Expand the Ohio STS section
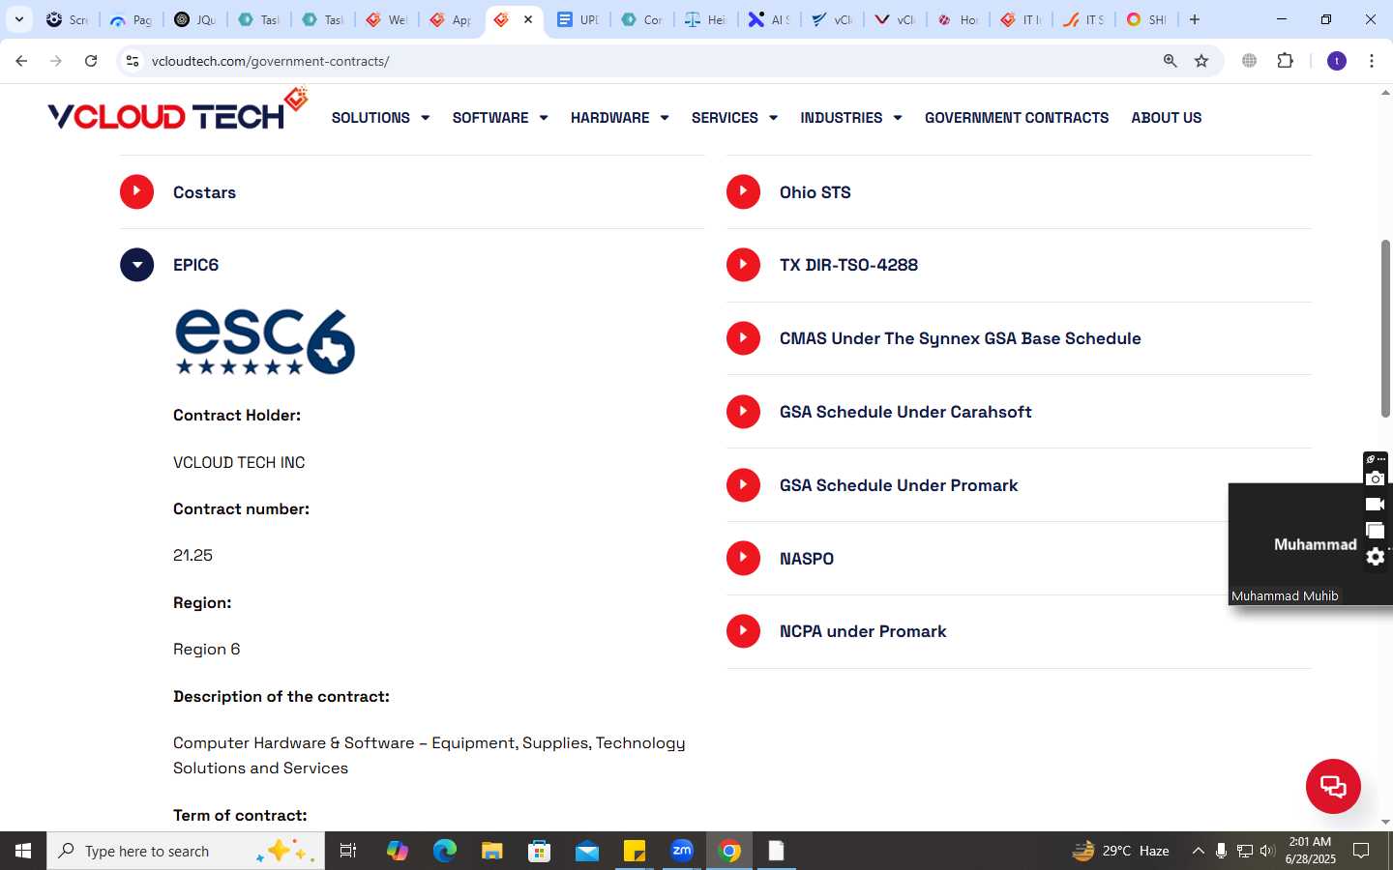Image resolution: width=1393 pixels, height=870 pixels. coord(1019,192)
